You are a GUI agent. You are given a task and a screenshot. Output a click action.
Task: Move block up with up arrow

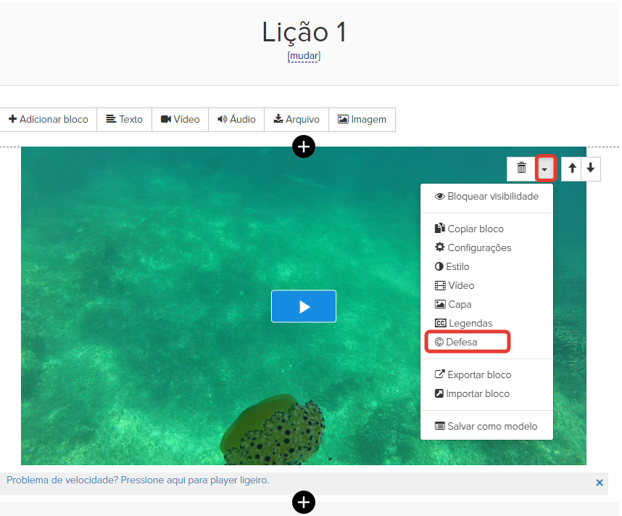point(572,168)
